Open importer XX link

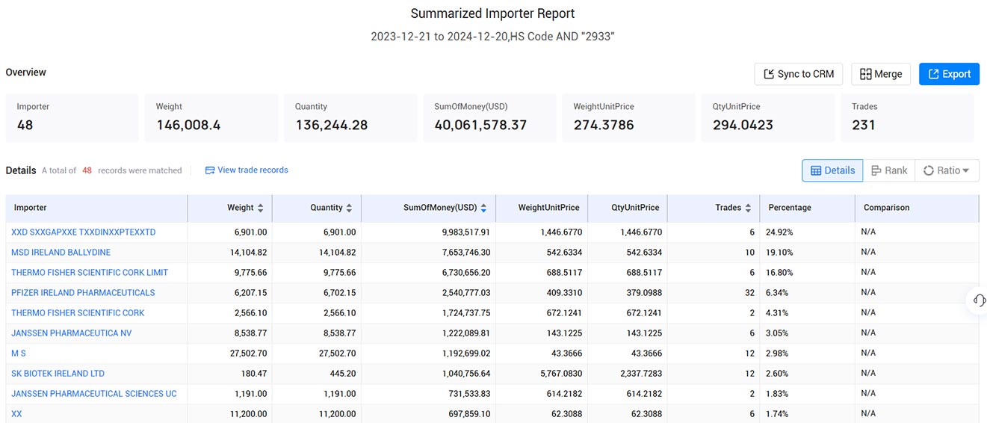coord(16,414)
